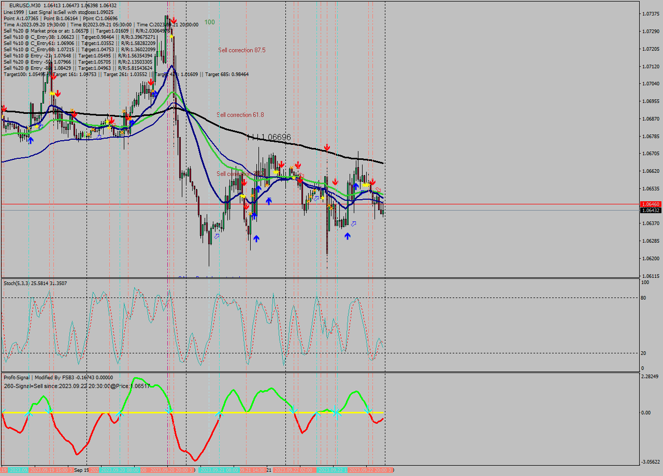Click the Stochastic scale value 20
This screenshot has width=663, height=476.
pyautogui.click(x=644, y=353)
